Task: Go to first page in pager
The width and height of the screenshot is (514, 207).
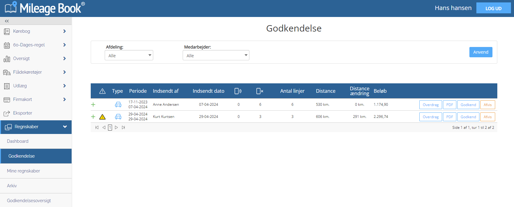Action: coord(97,128)
